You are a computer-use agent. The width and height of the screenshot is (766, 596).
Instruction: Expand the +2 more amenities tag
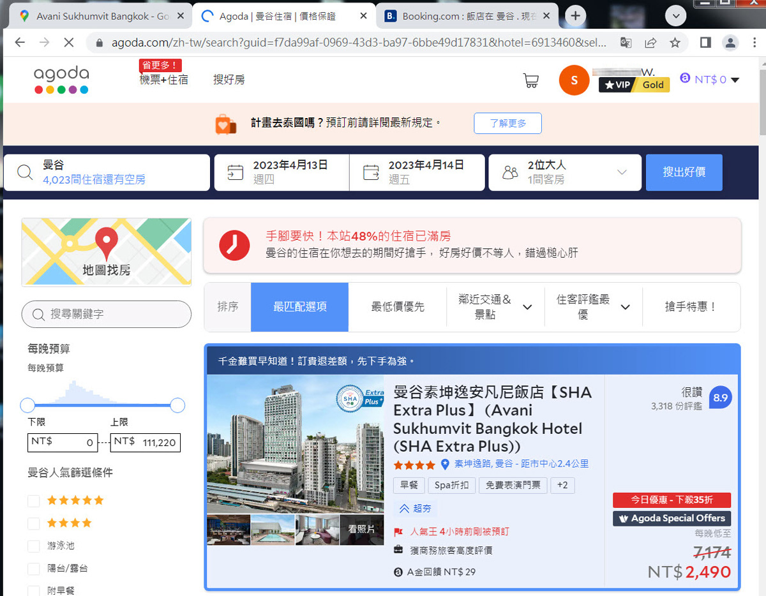coord(562,485)
